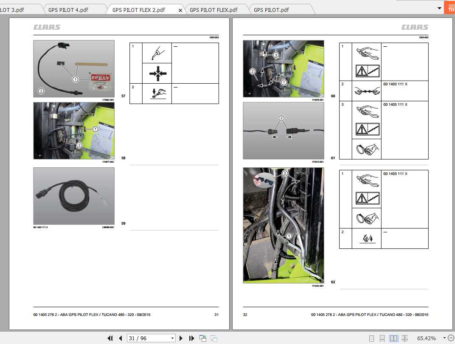Go to the next page

(181, 338)
